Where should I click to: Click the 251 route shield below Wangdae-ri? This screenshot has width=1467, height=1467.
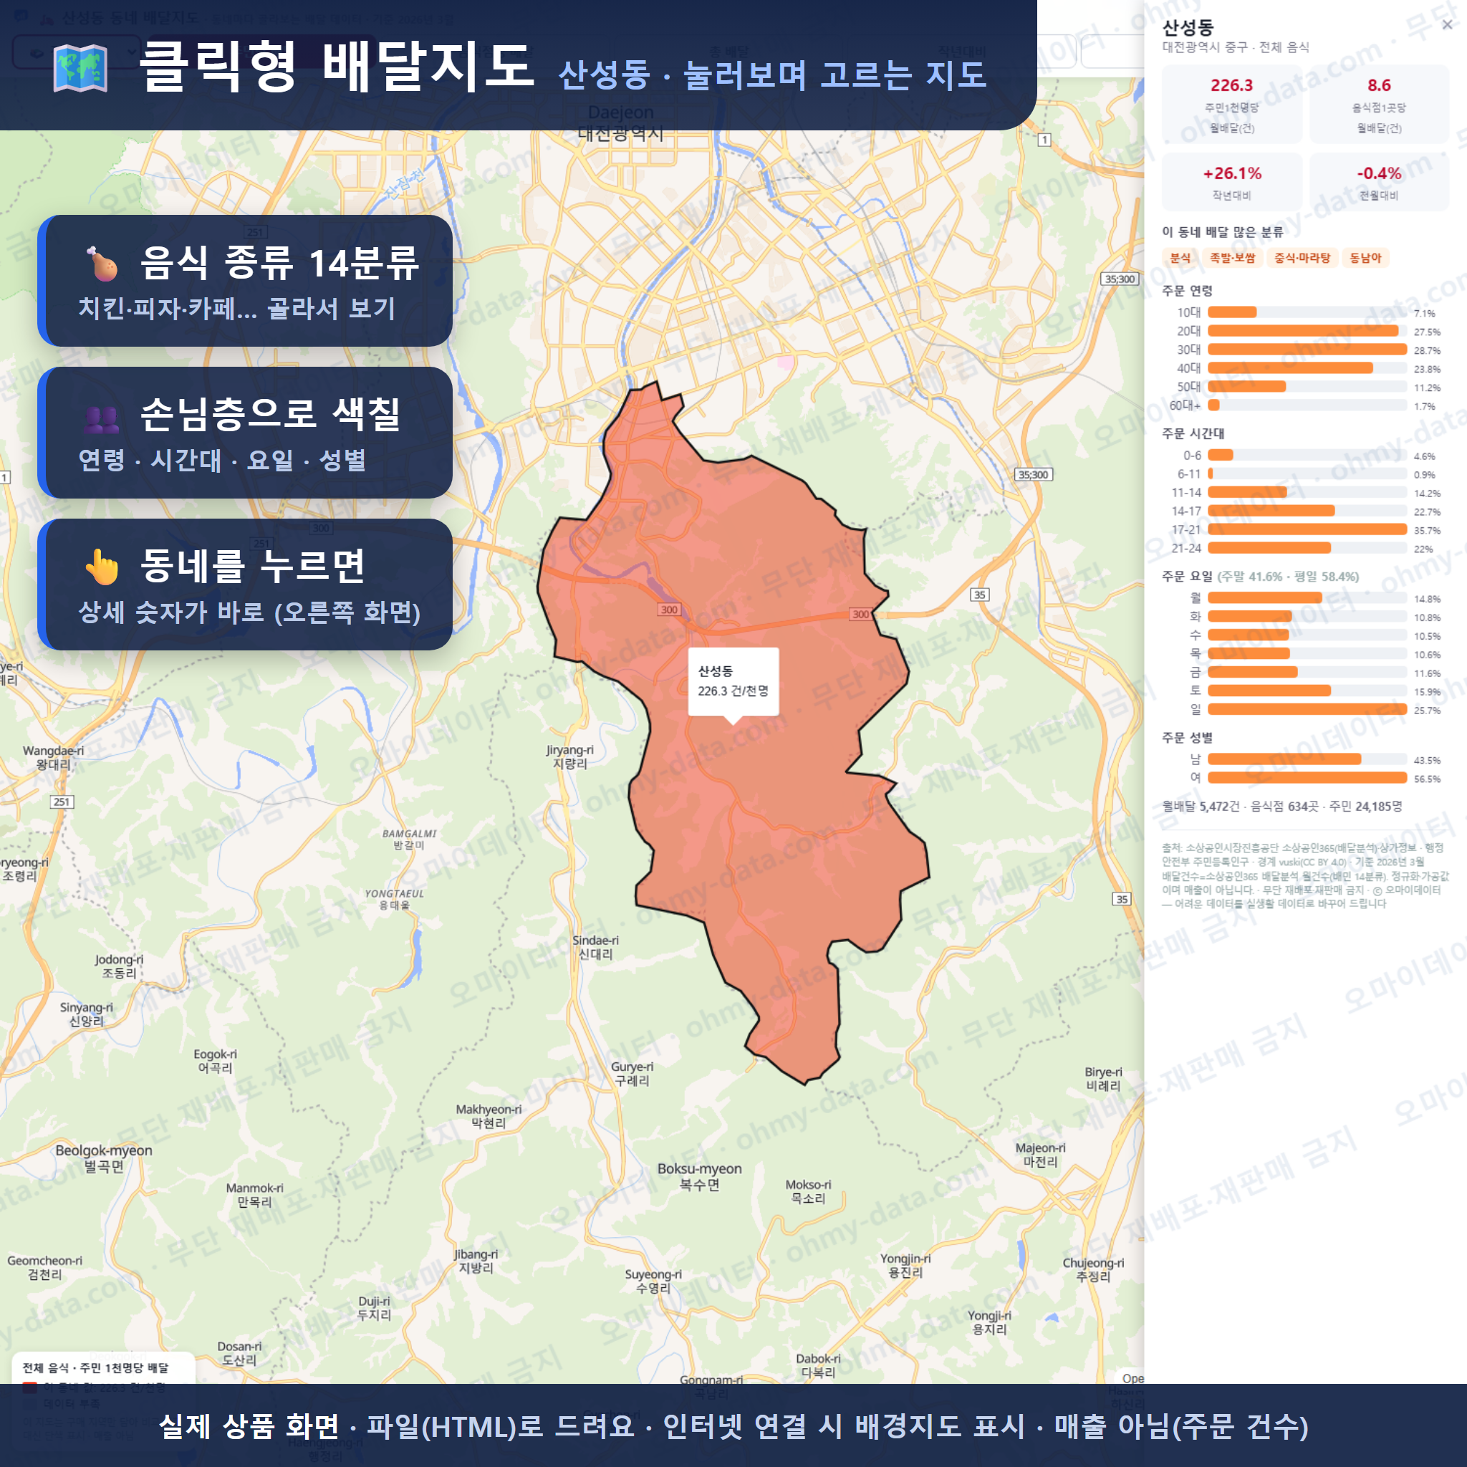click(x=62, y=802)
